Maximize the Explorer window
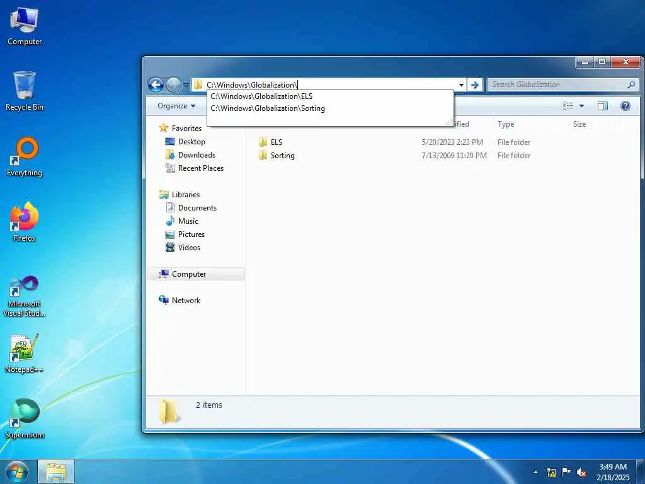 [x=602, y=62]
